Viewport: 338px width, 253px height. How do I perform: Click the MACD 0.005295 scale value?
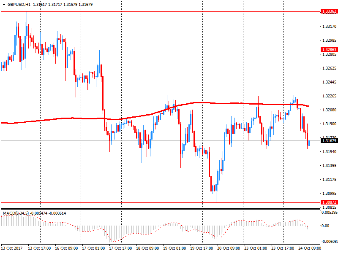(x=330, y=213)
